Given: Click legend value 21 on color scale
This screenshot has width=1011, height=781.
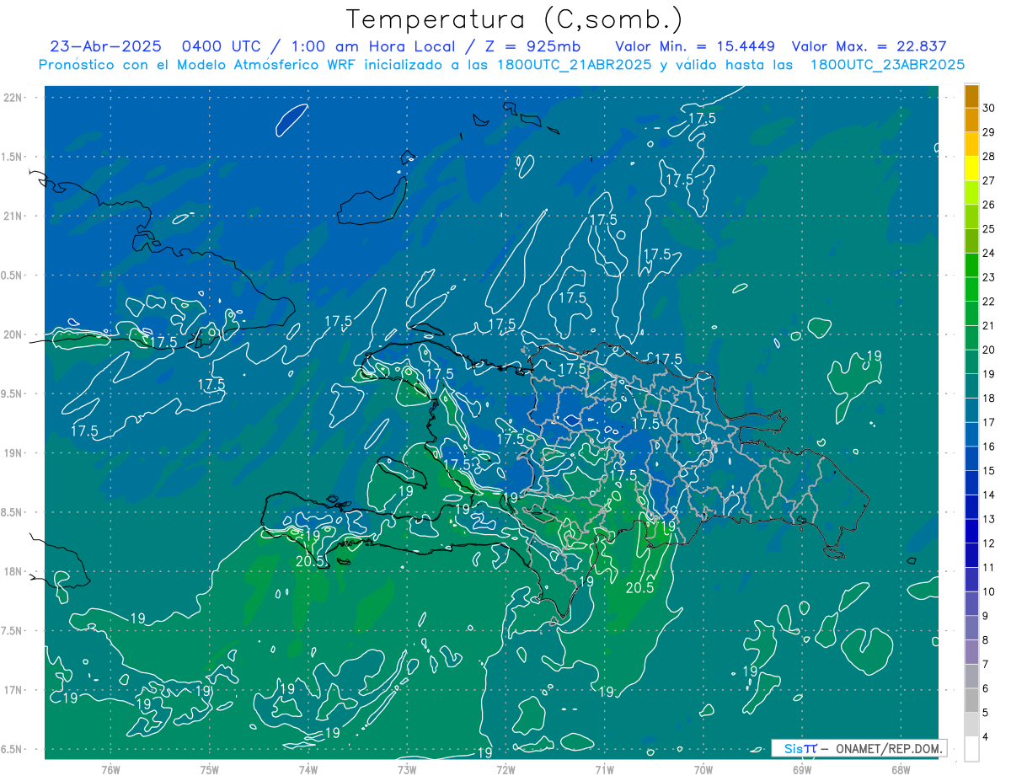Looking at the screenshot, I should click(x=989, y=326).
